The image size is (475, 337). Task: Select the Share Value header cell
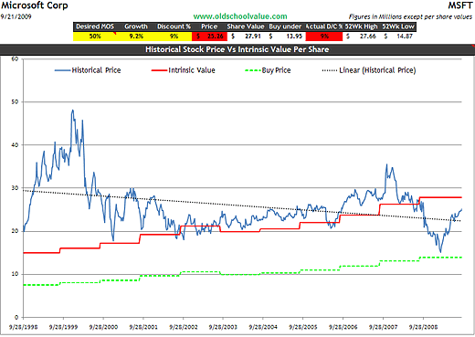click(246, 26)
